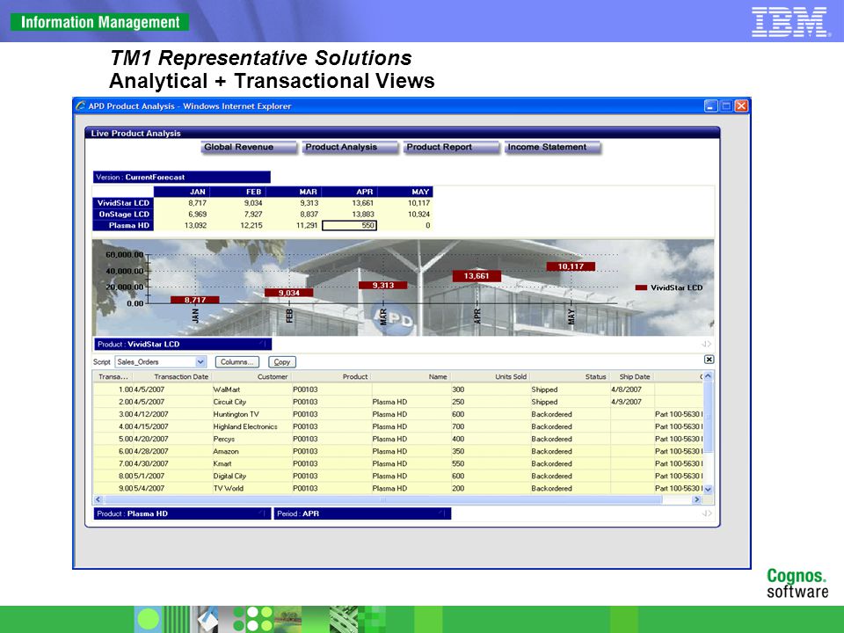Open the Product: Plasma HD selector
Image resolution: width=844 pixels, height=633 pixels.
tap(182, 513)
